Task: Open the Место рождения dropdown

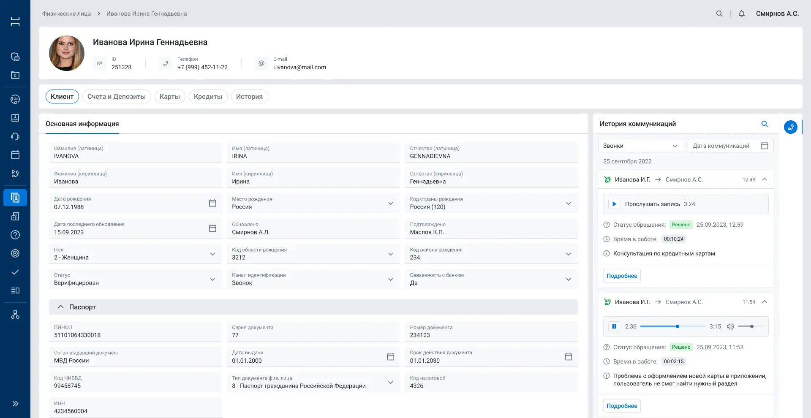Action: click(313, 203)
